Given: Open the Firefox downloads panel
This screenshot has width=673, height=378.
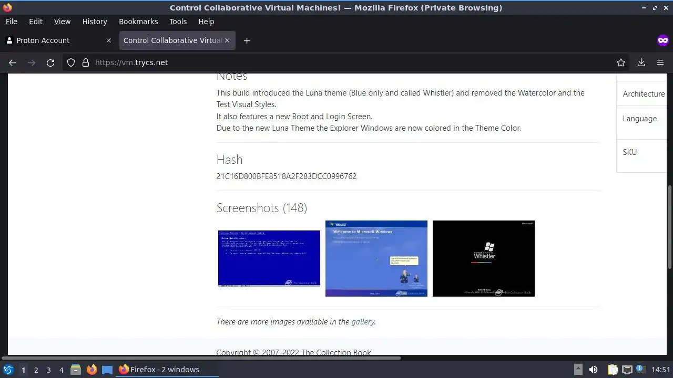Looking at the screenshot, I should click(x=641, y=62).
